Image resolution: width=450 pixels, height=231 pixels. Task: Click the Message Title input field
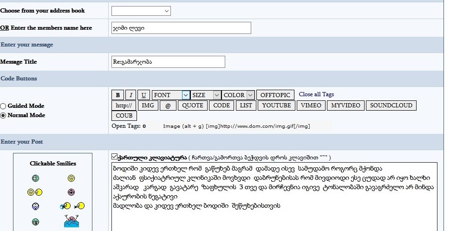point(168,62)
